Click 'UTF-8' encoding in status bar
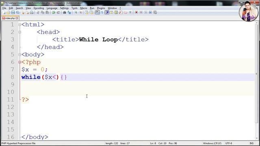Screen dimensions: 260x146 [228, 143]
